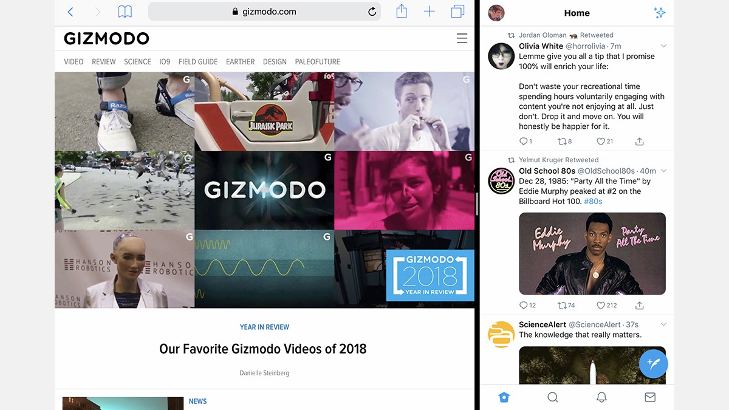This screenshot has height=410, width=729.
Task: Open Twitter search tab
Action: [552, 397]
